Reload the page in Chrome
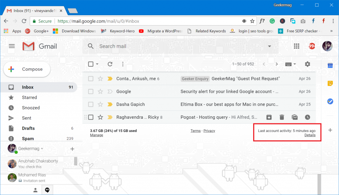Image resolution: width=339 pixels, height=195 pixels. [24, 21]
